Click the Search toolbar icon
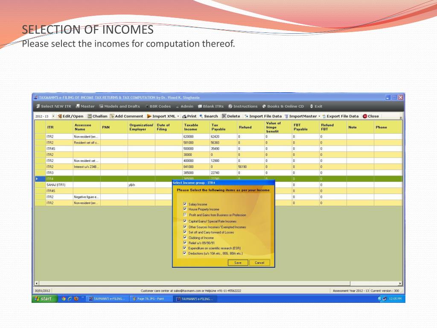The height and width of the screenshot is (328, 437). [201, 116]
